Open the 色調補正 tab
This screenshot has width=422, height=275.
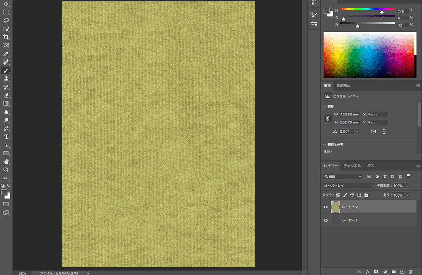(x=343, y=85)
